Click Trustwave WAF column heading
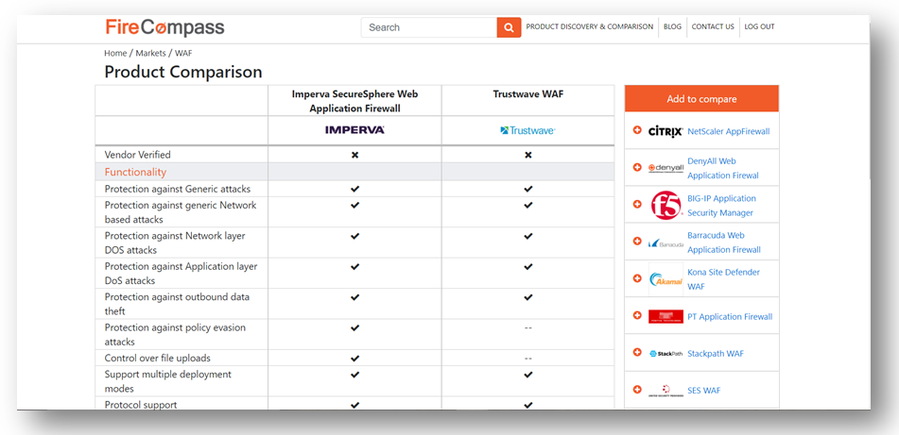 coord(528,93)
